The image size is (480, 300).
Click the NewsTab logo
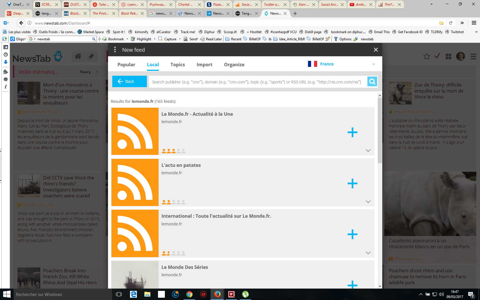(37, 57)
